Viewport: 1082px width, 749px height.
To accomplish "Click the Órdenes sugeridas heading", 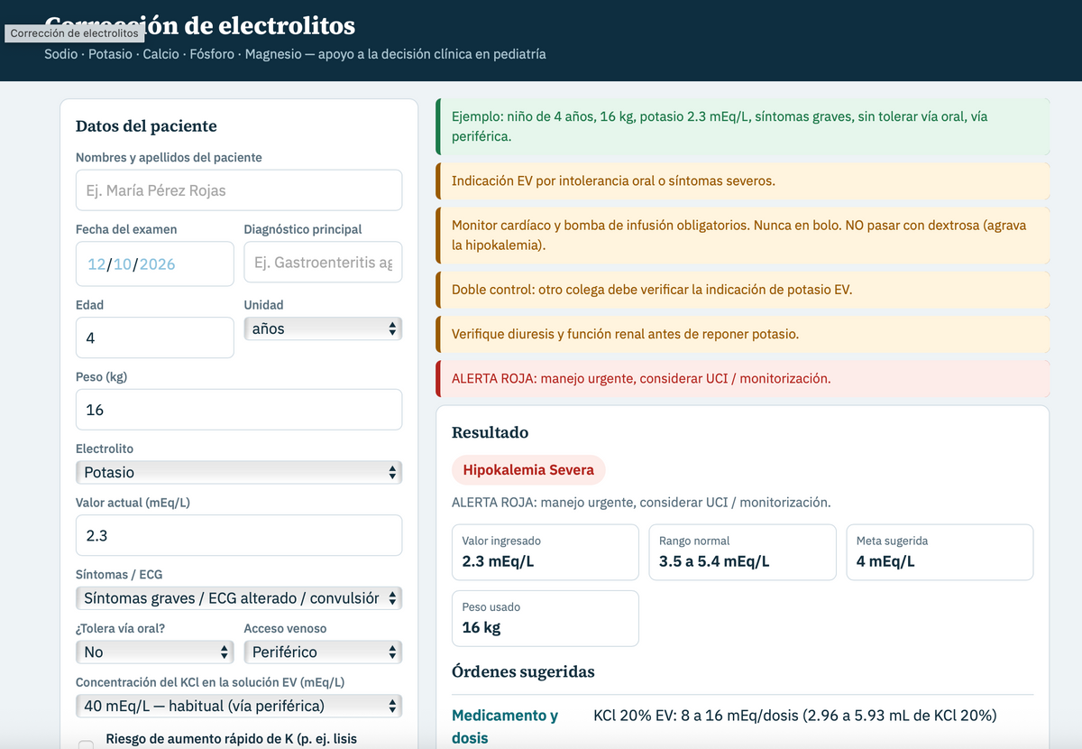I will pos(523,671).
